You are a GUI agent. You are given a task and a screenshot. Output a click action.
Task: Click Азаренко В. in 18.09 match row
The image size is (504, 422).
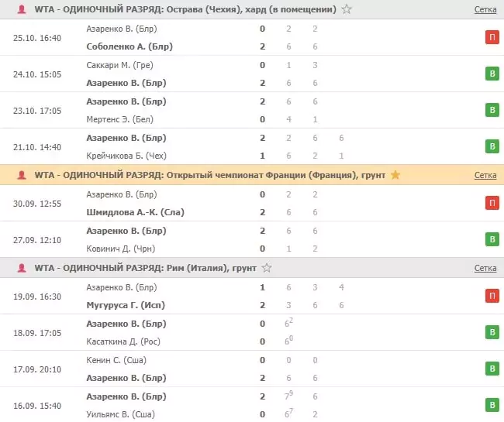click(x=126, y=324)
